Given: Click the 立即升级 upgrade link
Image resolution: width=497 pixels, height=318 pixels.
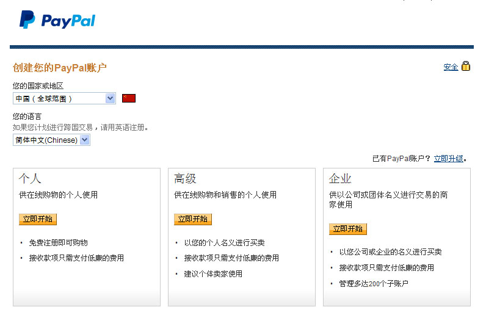Looking at the screenshot, I should pyautogui.click(x=449, y=158).
